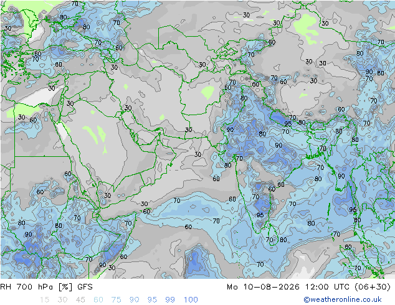
Task: Click the 45 value in the legend scale
Action: click(x=80, y=300)
